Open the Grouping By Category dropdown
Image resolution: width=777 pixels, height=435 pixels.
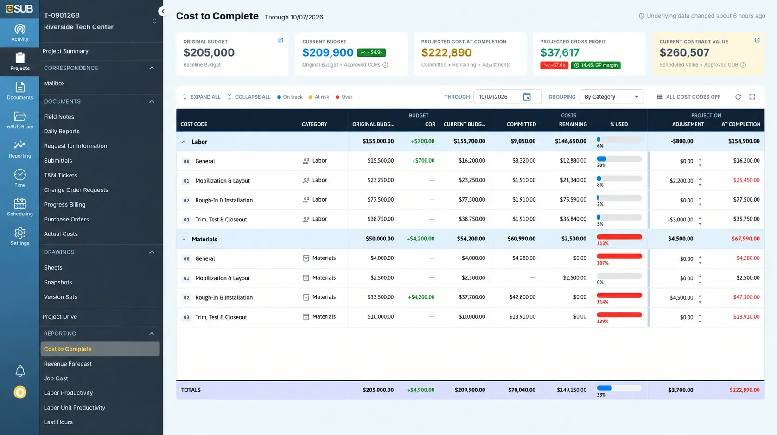pyautogui.click(x=611, y=97)
